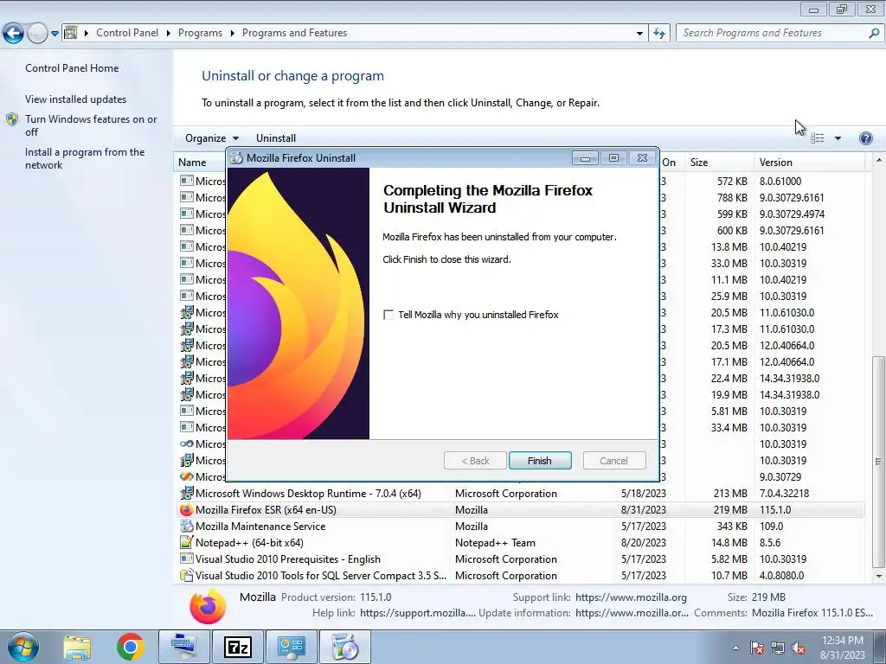The height and width of the screenshot is (664, 886).
Task: Click the Mozilla Firefox Uninstall title bar icon
Action: click(x=237, y=158)
